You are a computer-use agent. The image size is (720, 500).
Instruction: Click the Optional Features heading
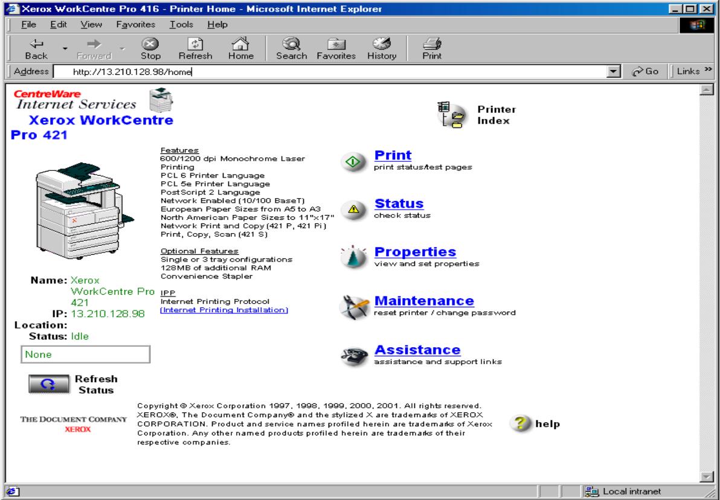[200, 251]
